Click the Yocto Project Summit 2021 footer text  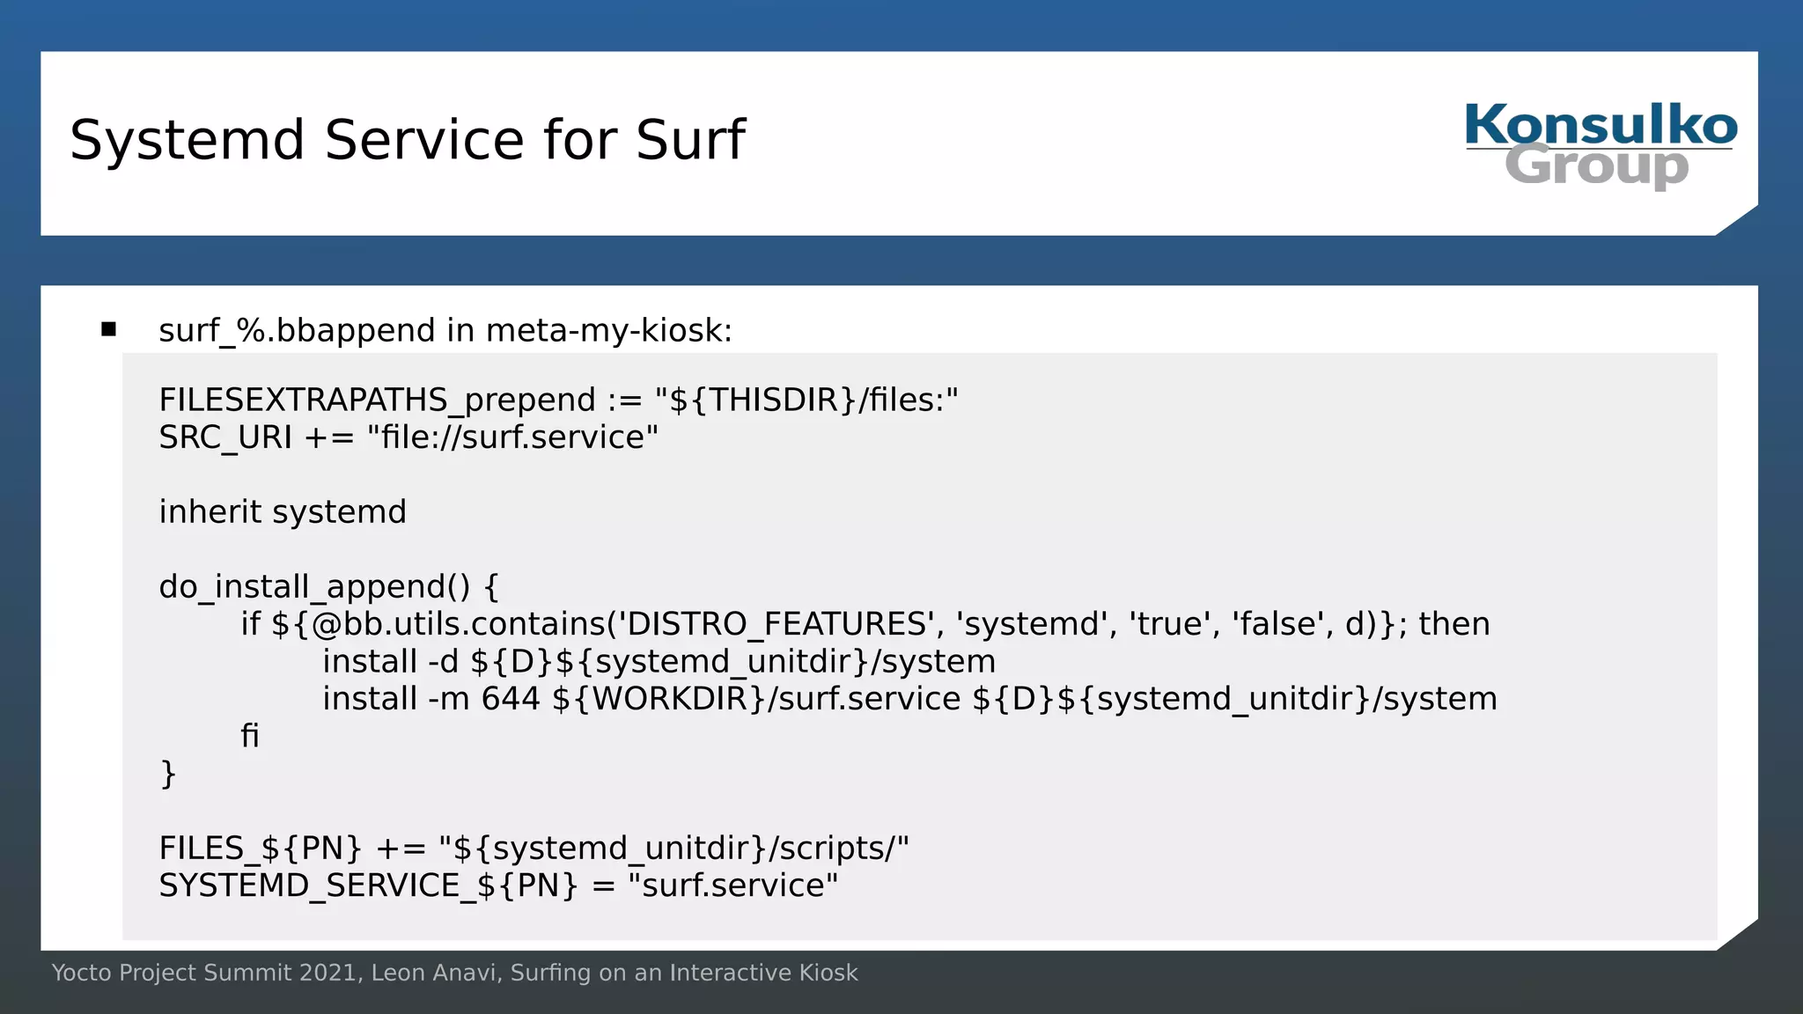[454, 973]
